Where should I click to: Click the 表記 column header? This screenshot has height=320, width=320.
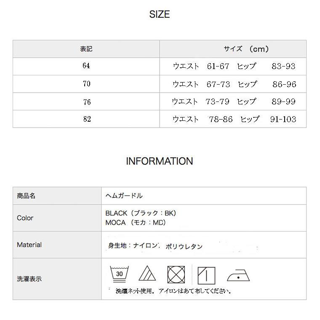pyautogui.click(x=86, y=49)
